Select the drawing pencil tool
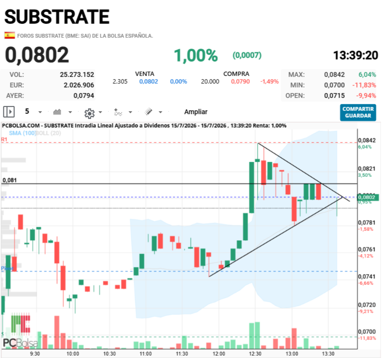 point(149,112)
